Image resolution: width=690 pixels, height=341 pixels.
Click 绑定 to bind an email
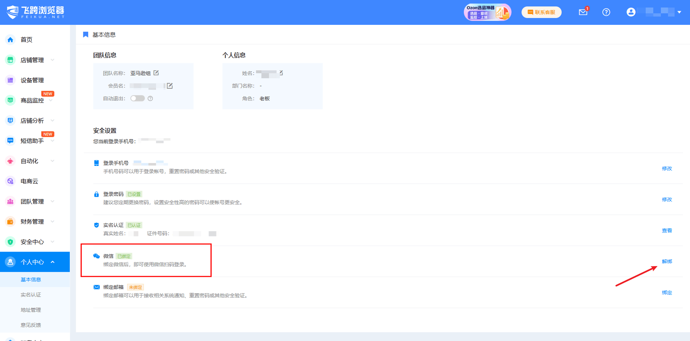pyautogui.click(x=667, y=293)
